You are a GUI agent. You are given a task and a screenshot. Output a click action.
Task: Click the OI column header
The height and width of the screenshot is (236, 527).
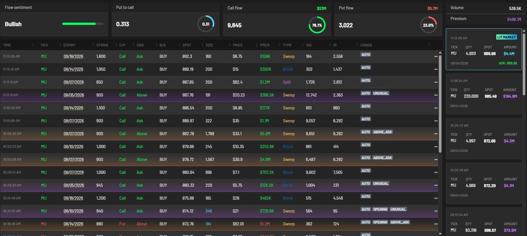[x=335, y=45]
